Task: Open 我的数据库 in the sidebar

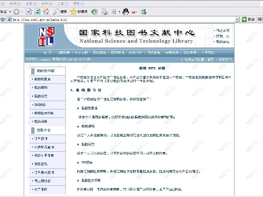Action: [42, 79]
